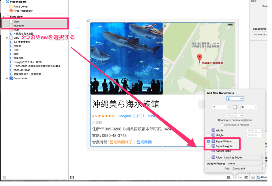Check the Align checkbox
272x186 pixels.
[x=208, y=157]
